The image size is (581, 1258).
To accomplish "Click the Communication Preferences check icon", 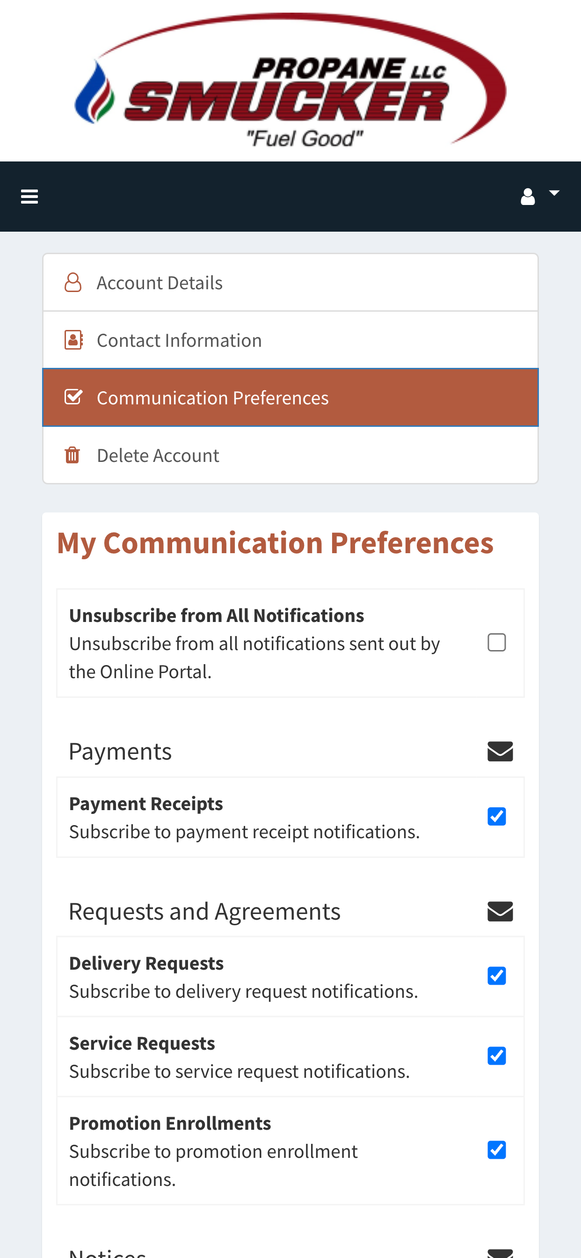I will pos(74,397).
